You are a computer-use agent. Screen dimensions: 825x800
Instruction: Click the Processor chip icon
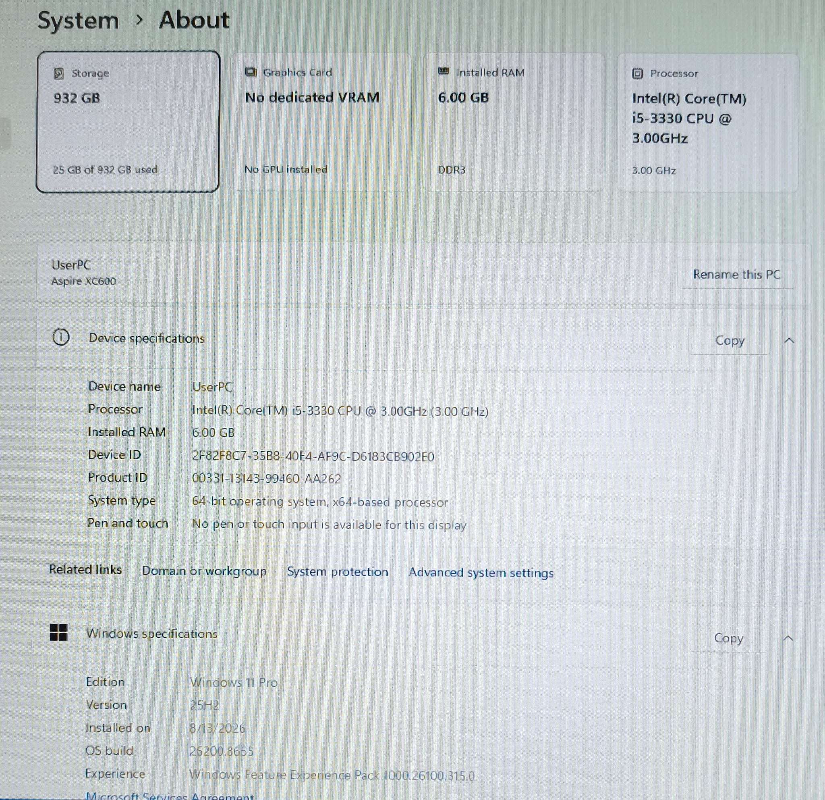[637, 74]
